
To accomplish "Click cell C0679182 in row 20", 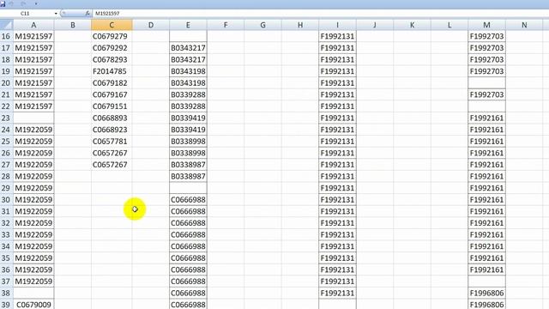I will [x=112, y=83].
